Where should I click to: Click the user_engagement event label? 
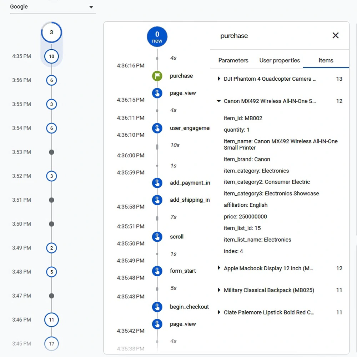pyautogui.click(x=190, y=128)
